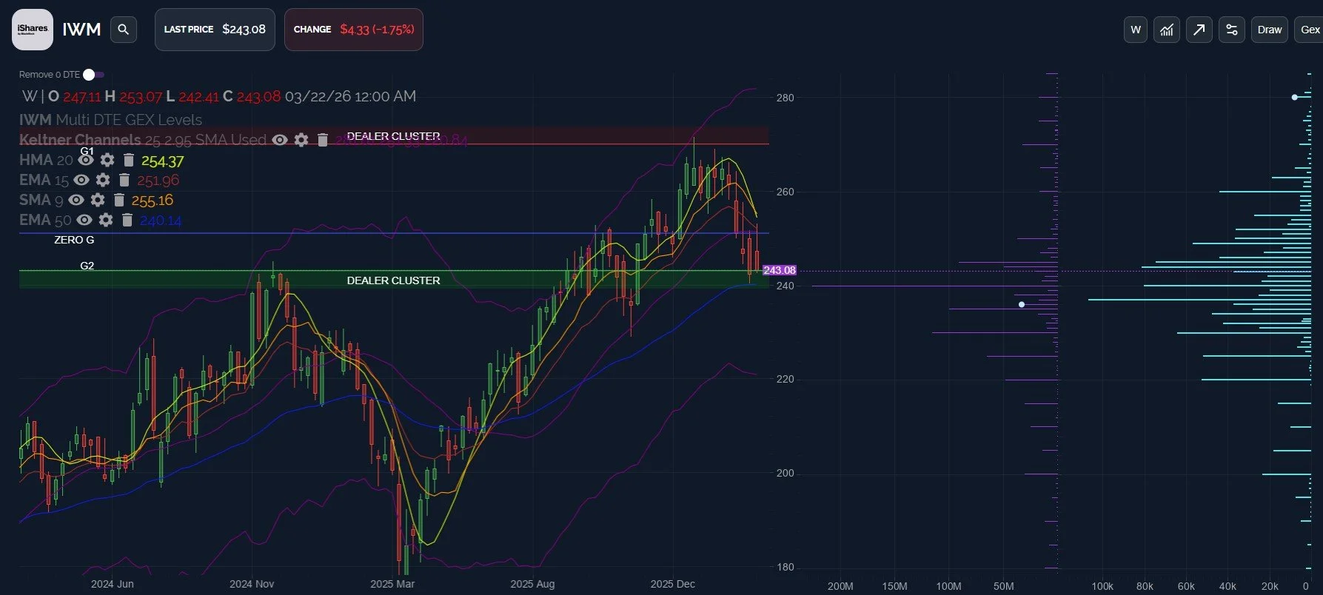
Task: Click IWM Multi DTE GEX Levels text
Action: coord(110,120)
